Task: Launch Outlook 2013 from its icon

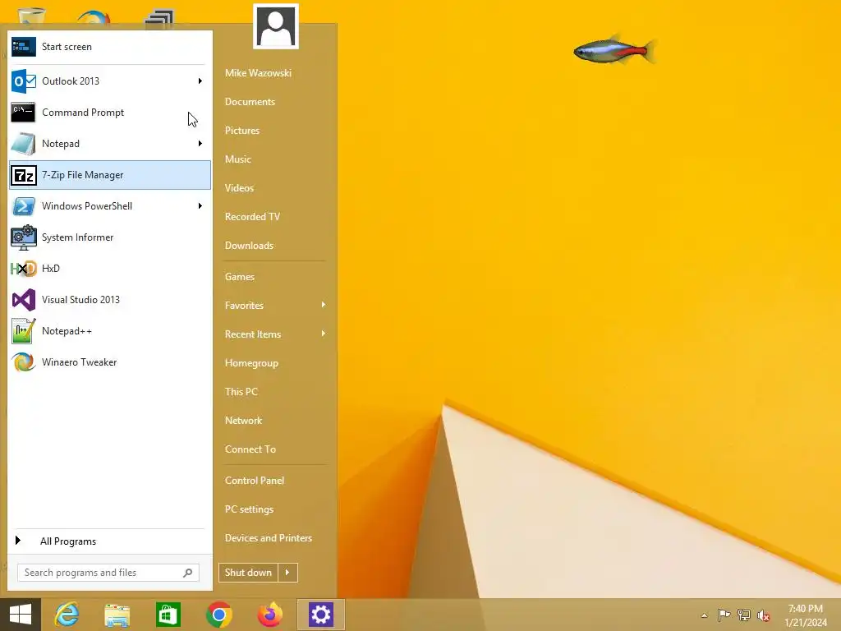Action: click(x=24, y=81)
